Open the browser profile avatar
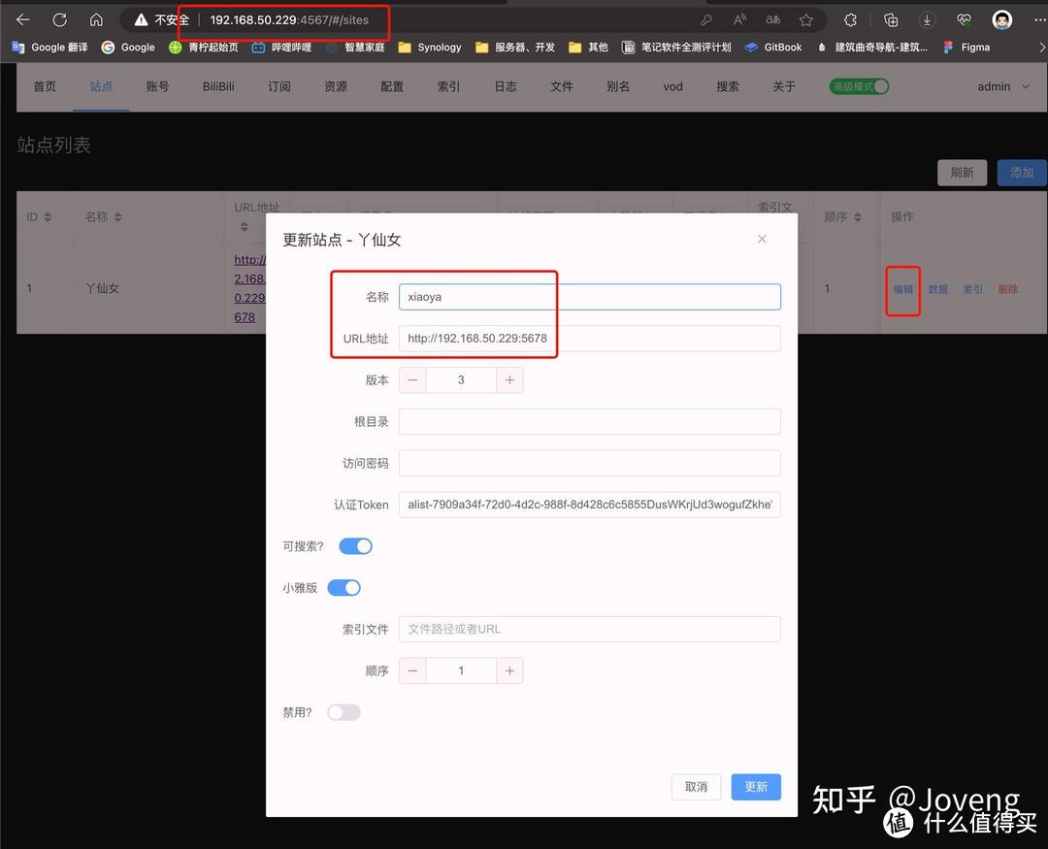 (x=1001, y=20)
